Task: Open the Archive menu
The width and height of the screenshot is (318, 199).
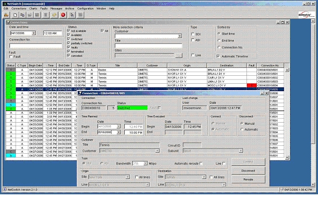Action: pyautogui.click(x=69, y=8)
